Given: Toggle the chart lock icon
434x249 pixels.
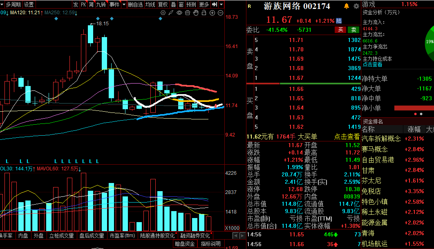Looking at the screenshot, I should (x=204, y=13).
